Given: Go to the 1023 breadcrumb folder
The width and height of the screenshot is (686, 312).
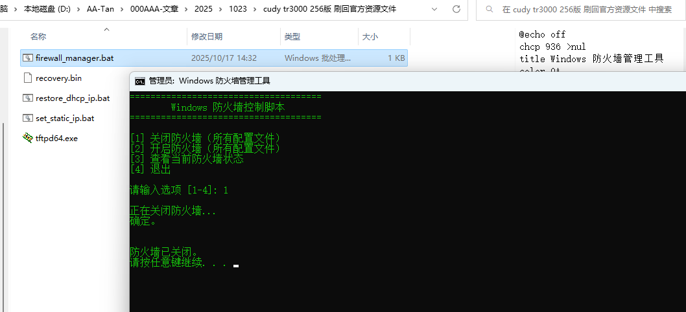Looking at the screenshot, I should (237, 10).
